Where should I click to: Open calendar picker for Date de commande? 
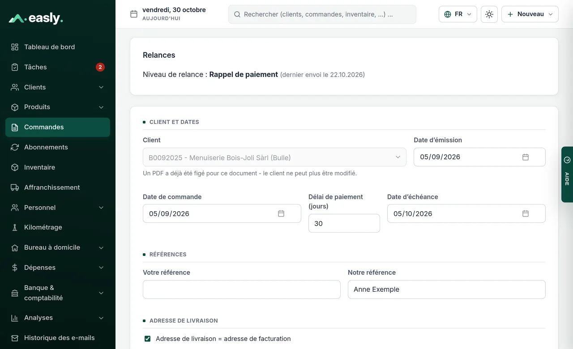tap(281, 213)
